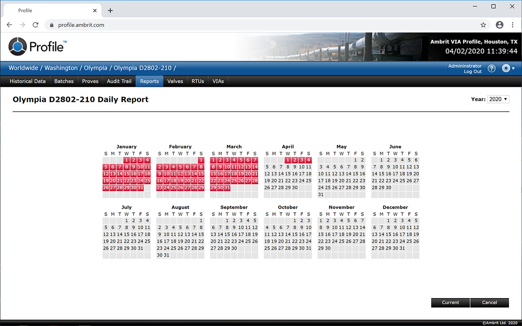
Task: Select January 15 in calendar
Action: 126,174
